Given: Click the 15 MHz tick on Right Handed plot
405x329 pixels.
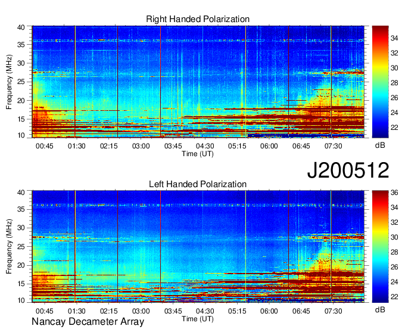Looking at the screenshot, I should (x=21, y=119).
